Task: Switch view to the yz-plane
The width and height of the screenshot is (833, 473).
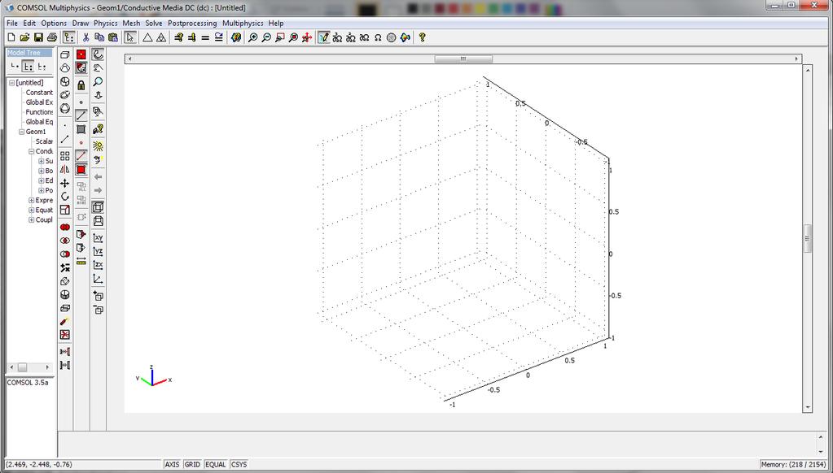Action: pos(98,251)
